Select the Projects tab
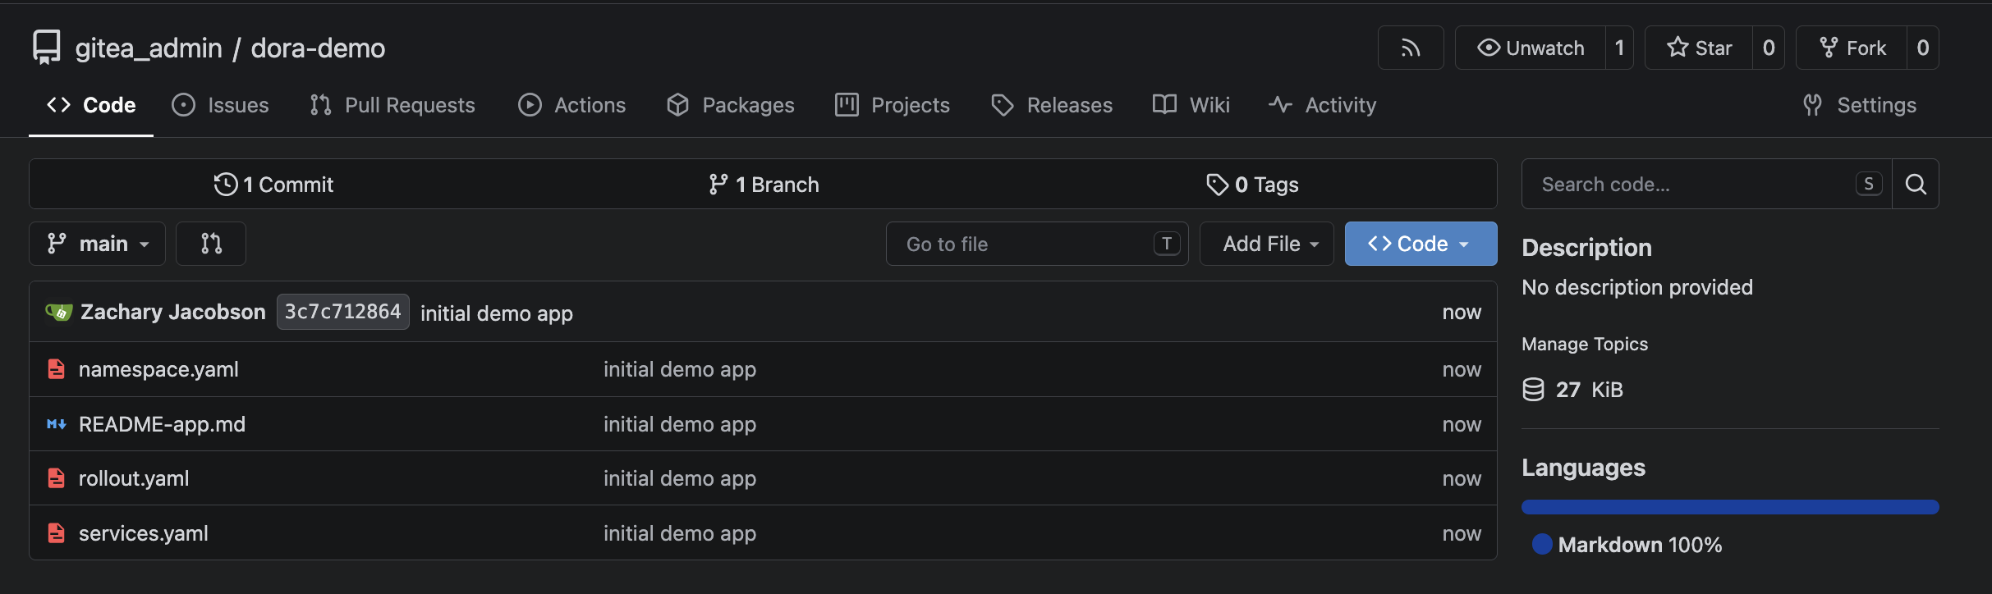This screenshot has height=594, width=1992. click(893, 105)
